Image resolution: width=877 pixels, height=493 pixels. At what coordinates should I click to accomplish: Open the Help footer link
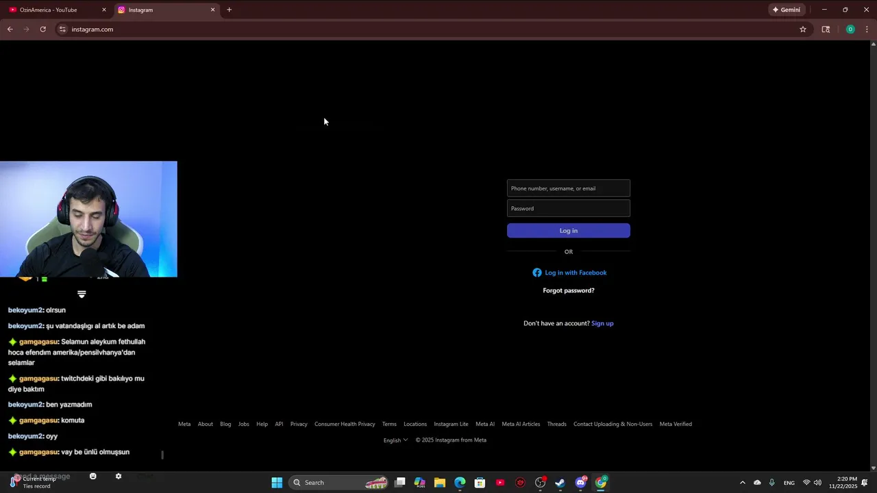pyautogui.click(x=262, y=424)
